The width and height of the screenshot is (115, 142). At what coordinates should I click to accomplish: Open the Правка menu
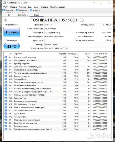[14, 7]
